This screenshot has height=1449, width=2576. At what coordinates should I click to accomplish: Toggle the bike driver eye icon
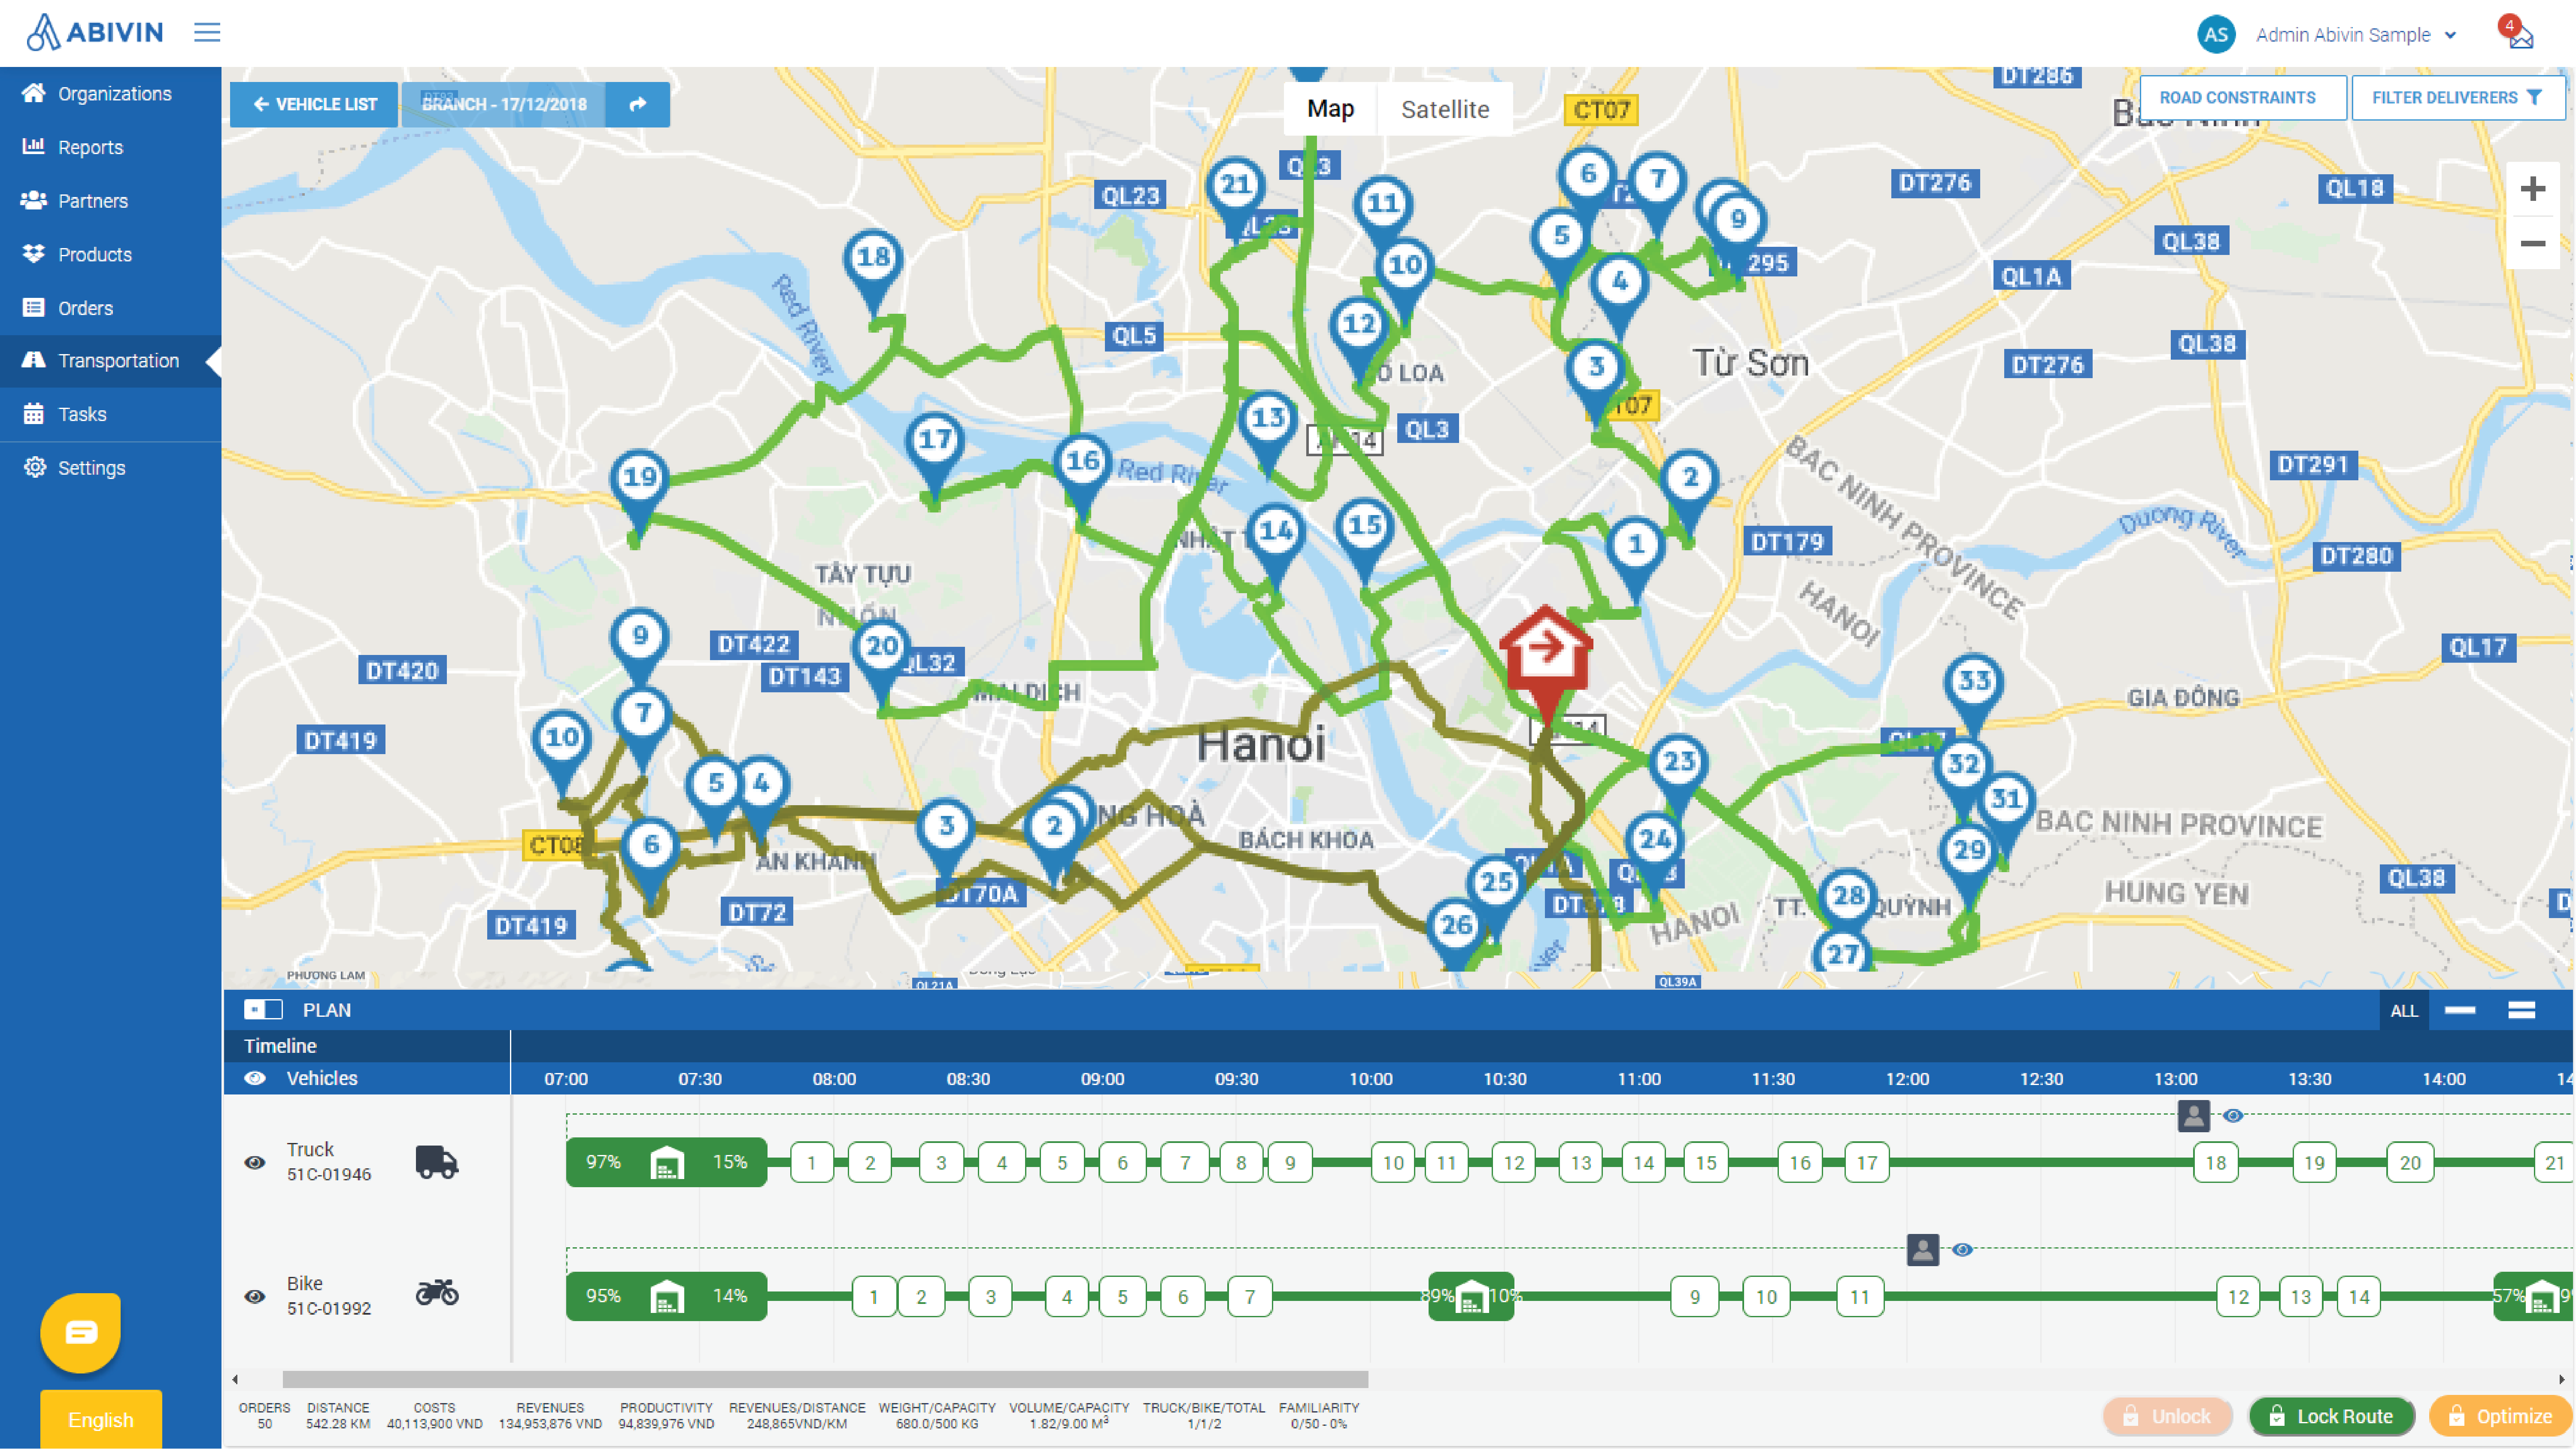point(1962,1249)
